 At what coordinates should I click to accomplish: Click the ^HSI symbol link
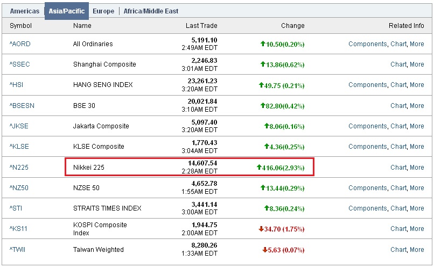pos(17,85)
